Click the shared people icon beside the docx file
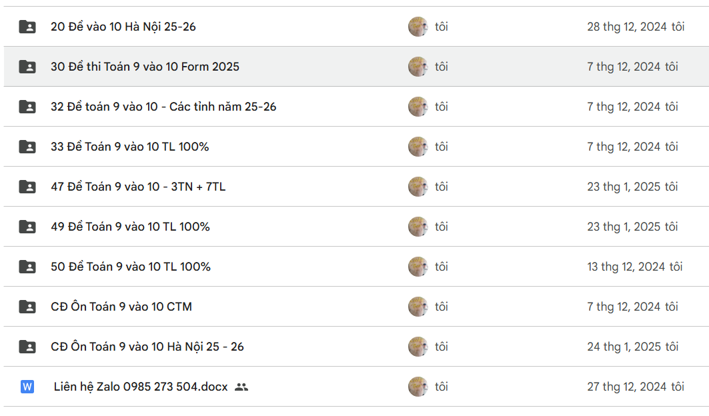The image size is (709, 416). 241,387
